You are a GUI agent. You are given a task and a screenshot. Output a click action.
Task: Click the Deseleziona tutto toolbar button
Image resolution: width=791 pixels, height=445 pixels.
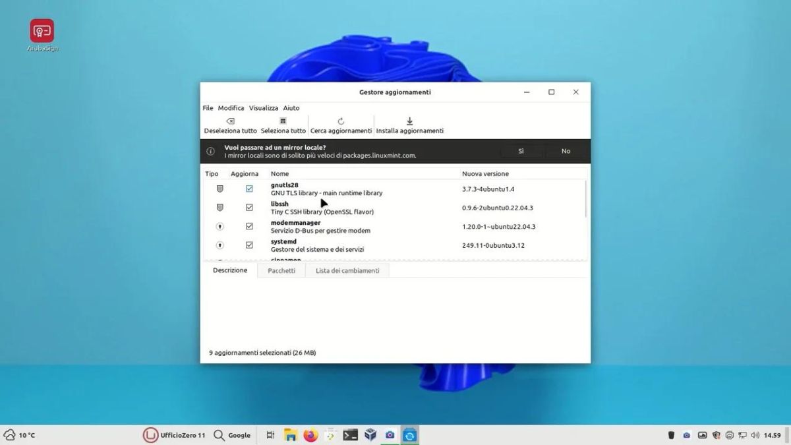coord(230,125)
